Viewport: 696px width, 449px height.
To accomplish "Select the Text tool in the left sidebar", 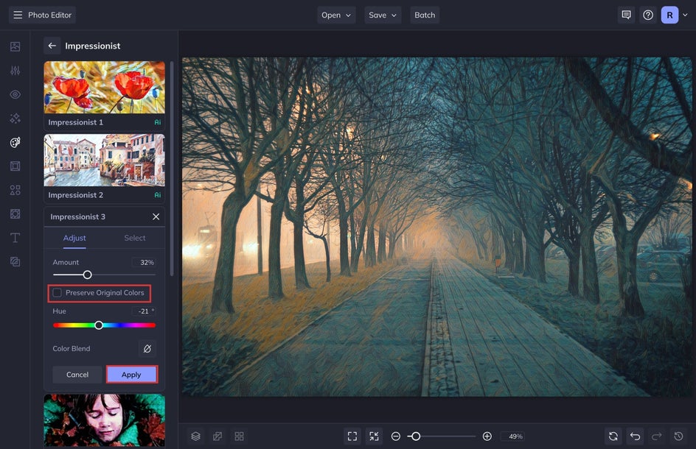I will pos(15,237).
